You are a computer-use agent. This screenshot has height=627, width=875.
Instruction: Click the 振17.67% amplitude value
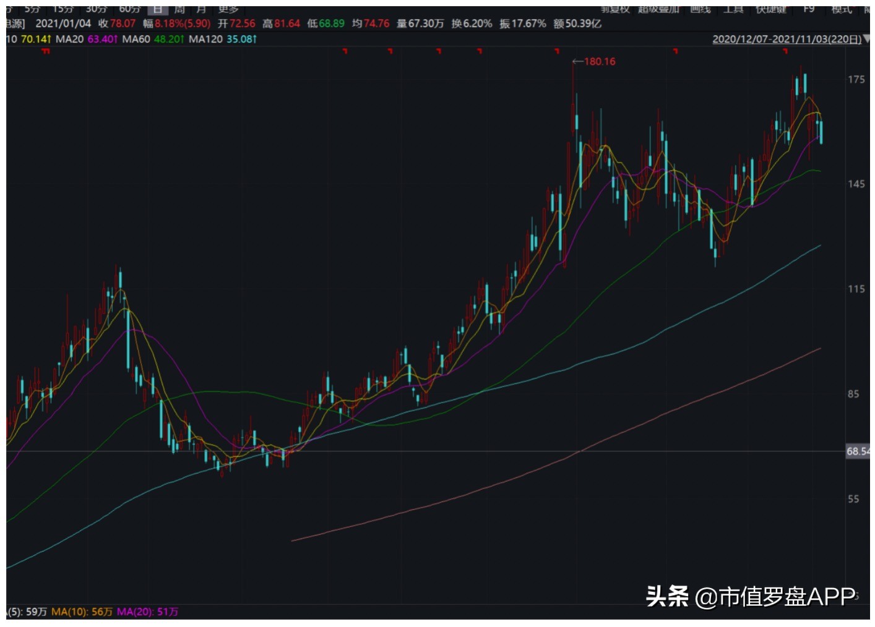click(x=523, y=23)
